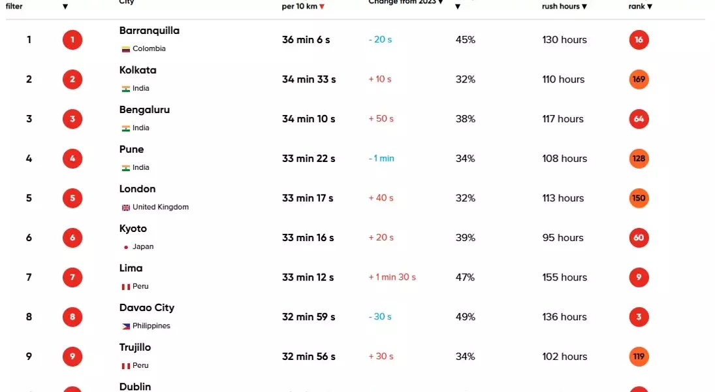Click the sort arrow next to the 'rank' header

coord(650,7)
